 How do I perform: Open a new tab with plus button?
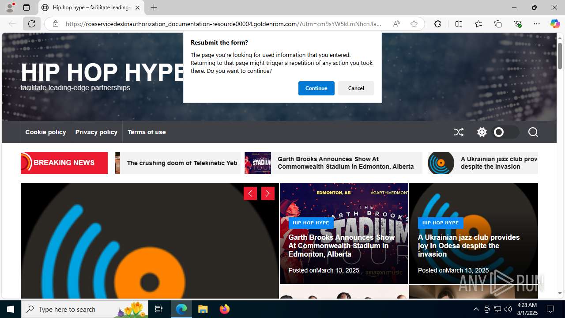coord(154,8)
